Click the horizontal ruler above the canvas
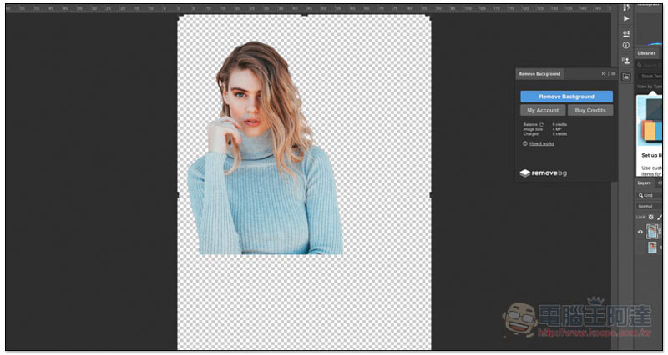This screenshot has width=668, height=355. tap(307, 8)
